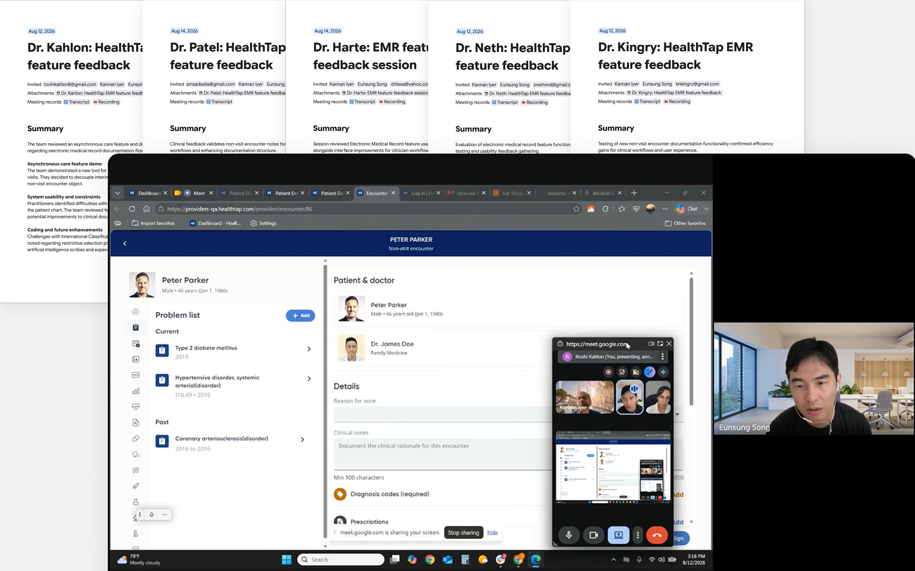
Task: Click the Meet no-video-effects icon
Action: tap(636, 372)
